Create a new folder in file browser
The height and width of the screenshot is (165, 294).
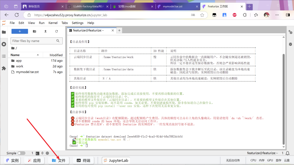34,31
